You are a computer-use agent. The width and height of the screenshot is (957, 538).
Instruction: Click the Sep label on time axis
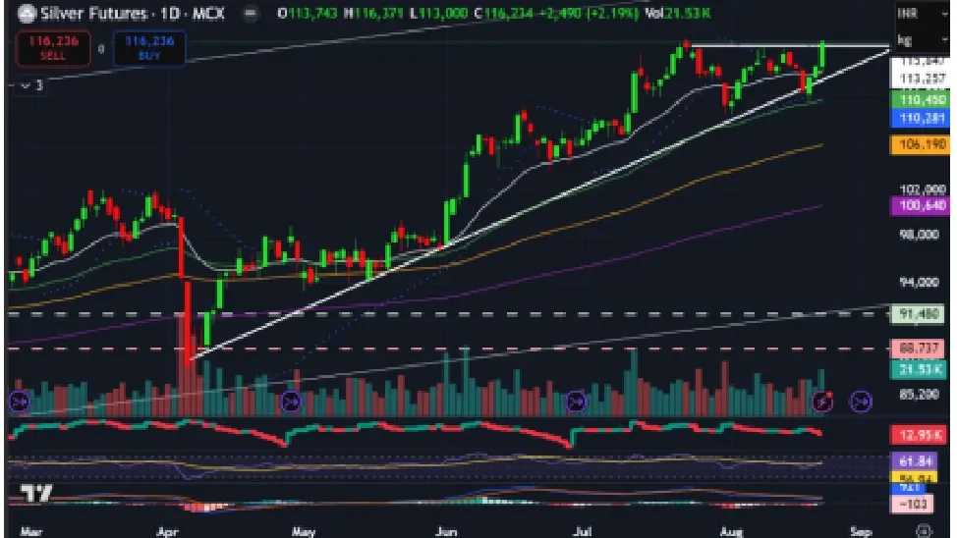861,532
